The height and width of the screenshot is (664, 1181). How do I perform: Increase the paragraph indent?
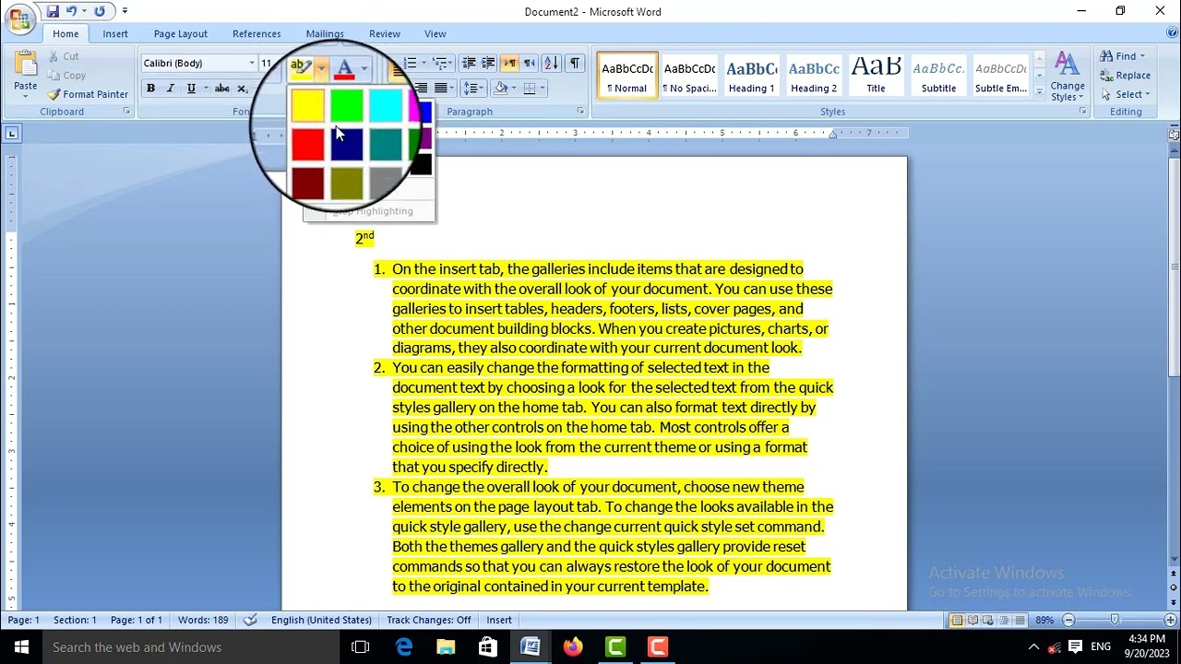point(488,63)
